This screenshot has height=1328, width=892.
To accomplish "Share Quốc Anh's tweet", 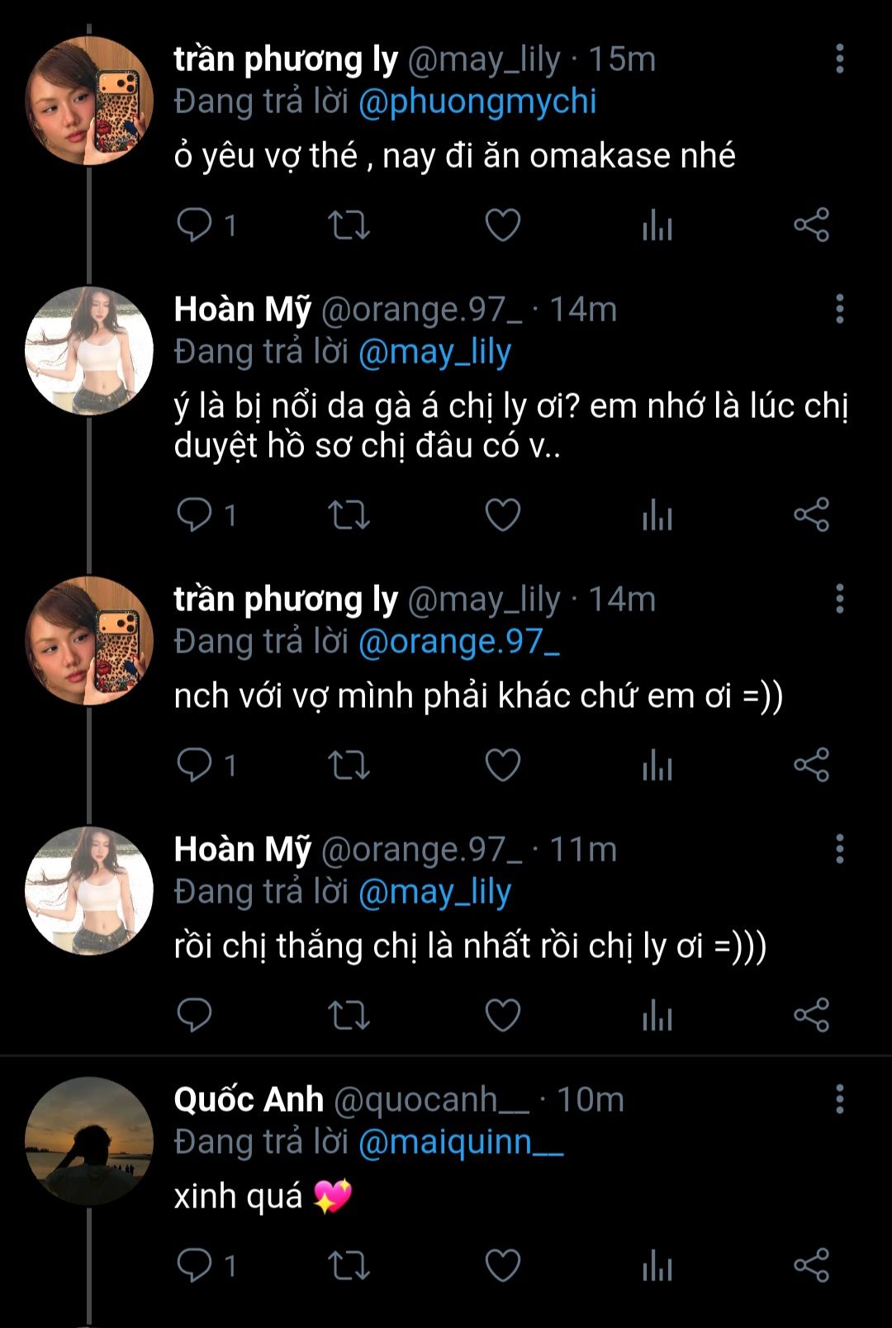I will pos(811,1264).
